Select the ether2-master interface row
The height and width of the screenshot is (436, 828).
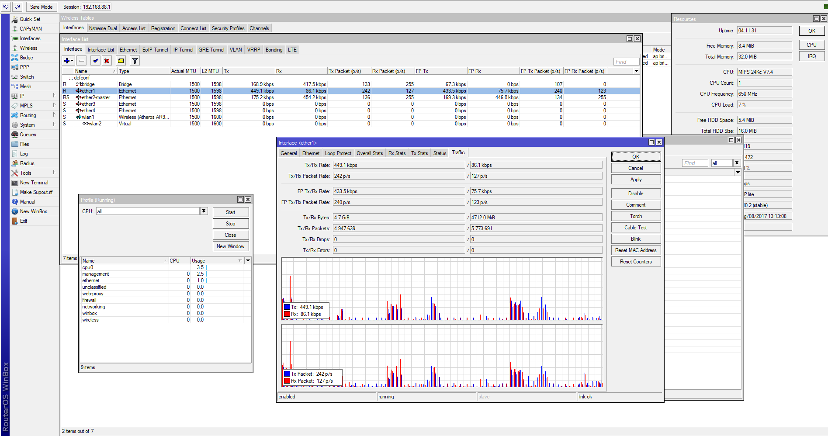(350, 97)
